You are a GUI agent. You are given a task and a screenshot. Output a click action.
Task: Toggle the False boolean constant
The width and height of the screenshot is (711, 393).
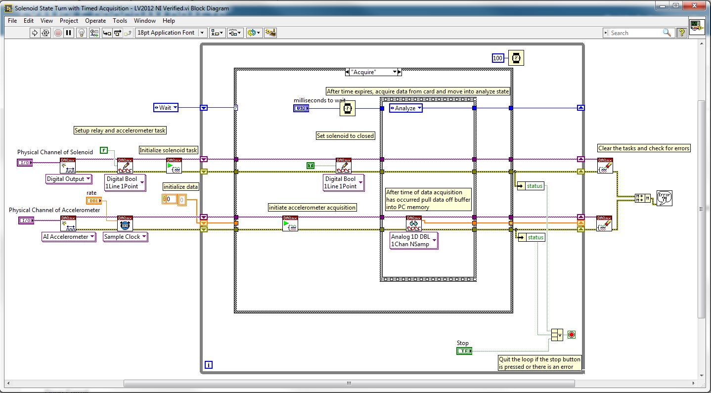click(x=103, y=150)
